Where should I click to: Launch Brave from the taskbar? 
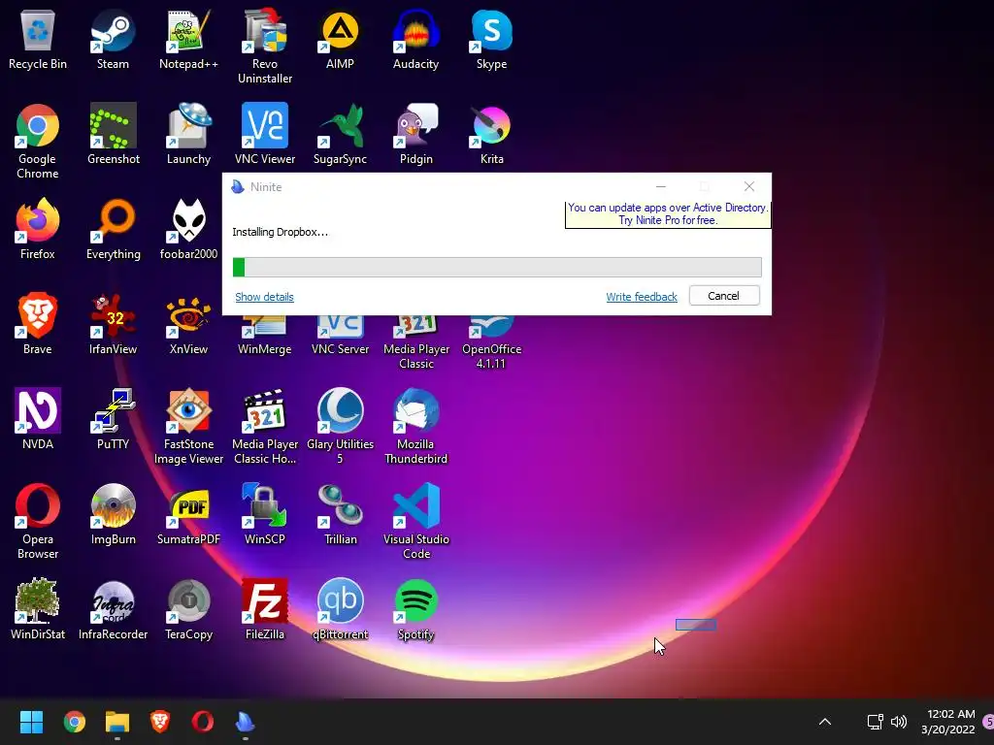click(x=160, y=722)
